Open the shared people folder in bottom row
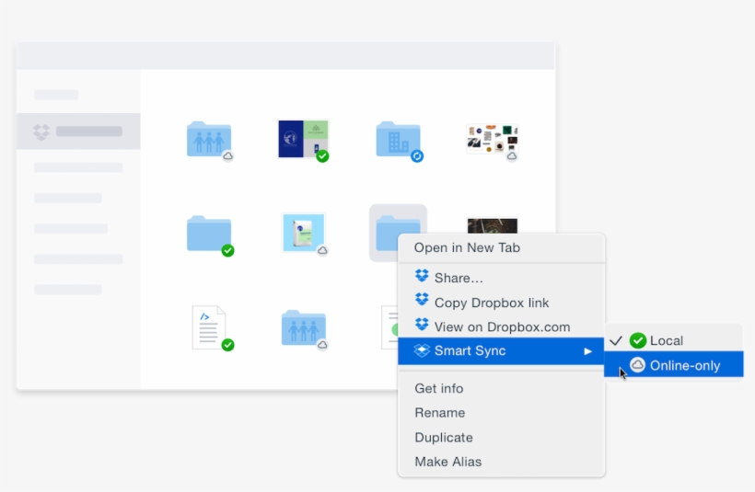Viewport: 755px width, 492px height. [303, 327]
